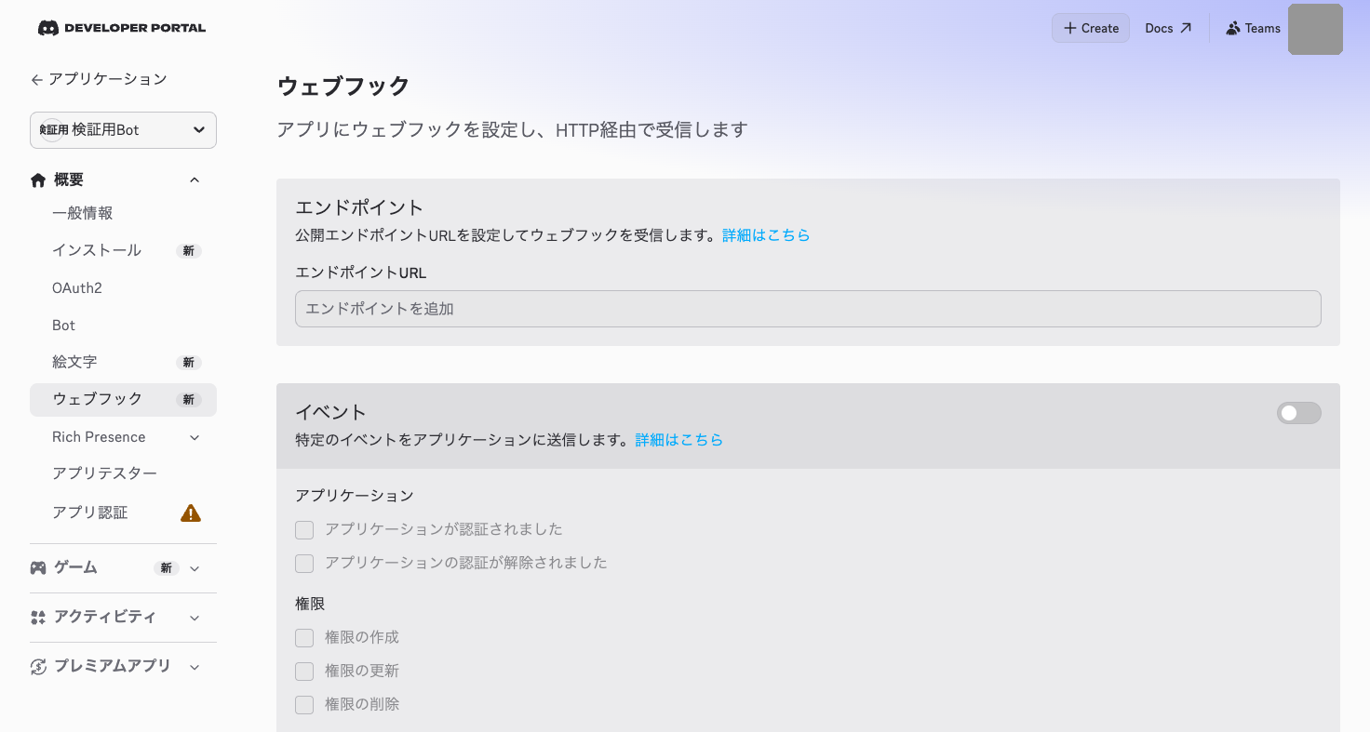Click 詳細はこちら in エンドポイント section
1370x732 pixels.
tap(766, 235)
